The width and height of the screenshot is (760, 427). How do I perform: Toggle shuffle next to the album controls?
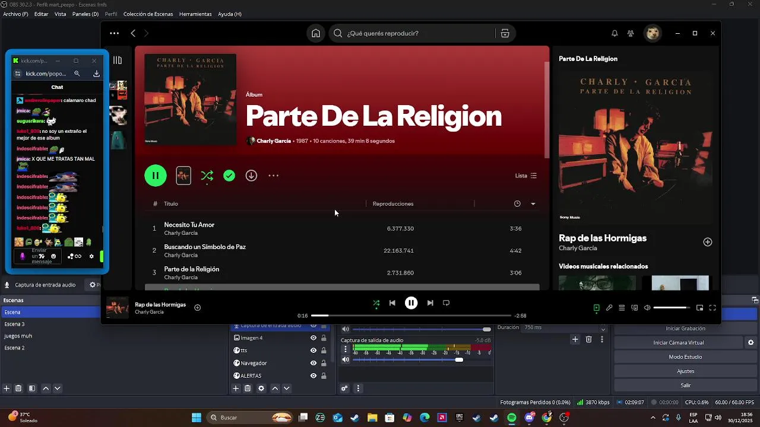click(207, 176)
